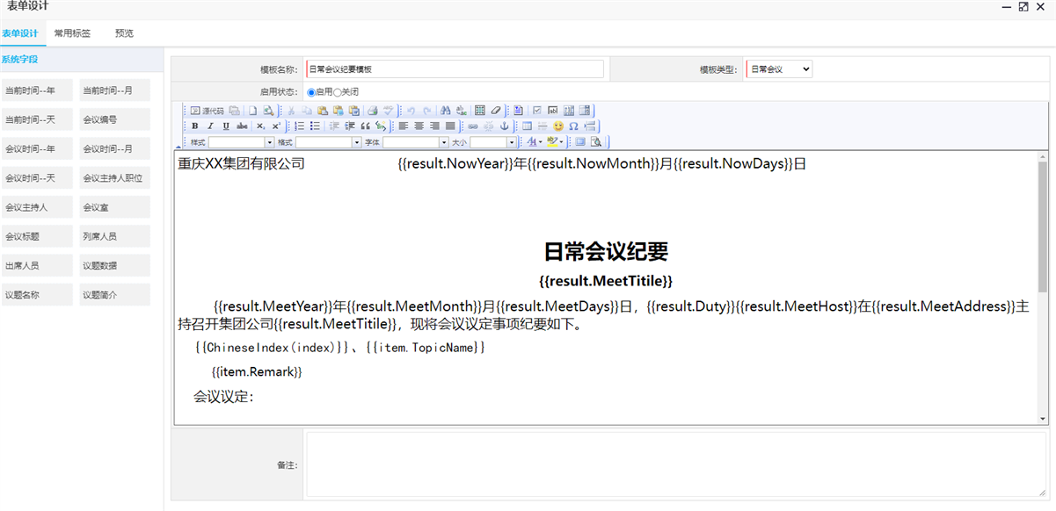Image resolution: width=1056 pixels, height=511 pixels.
Task: Insert 当前时间--年 field
Action: 37,90
